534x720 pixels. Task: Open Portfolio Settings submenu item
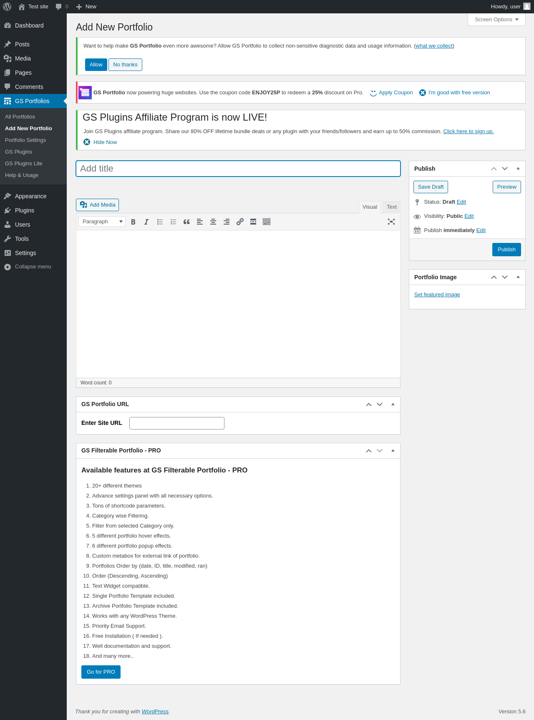coord(25,140)
